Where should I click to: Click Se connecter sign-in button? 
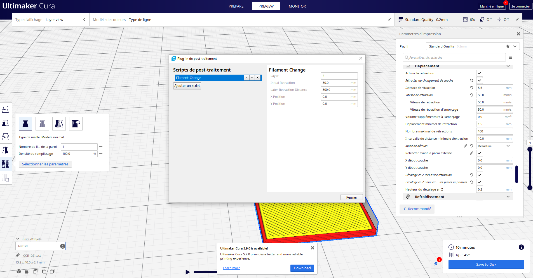pyautogui.click(x=521, y=6)
